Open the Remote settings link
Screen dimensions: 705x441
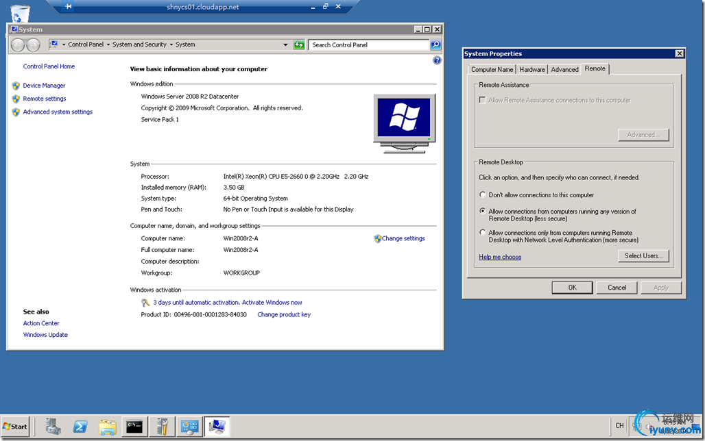click(45, 99)
